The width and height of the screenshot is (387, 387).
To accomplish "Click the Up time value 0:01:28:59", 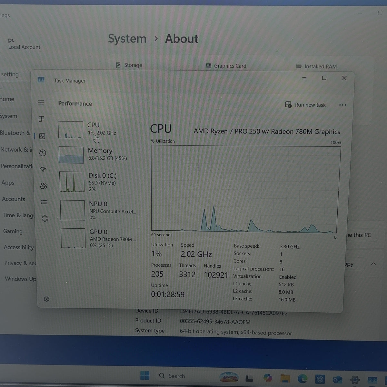I will (168, 294).
